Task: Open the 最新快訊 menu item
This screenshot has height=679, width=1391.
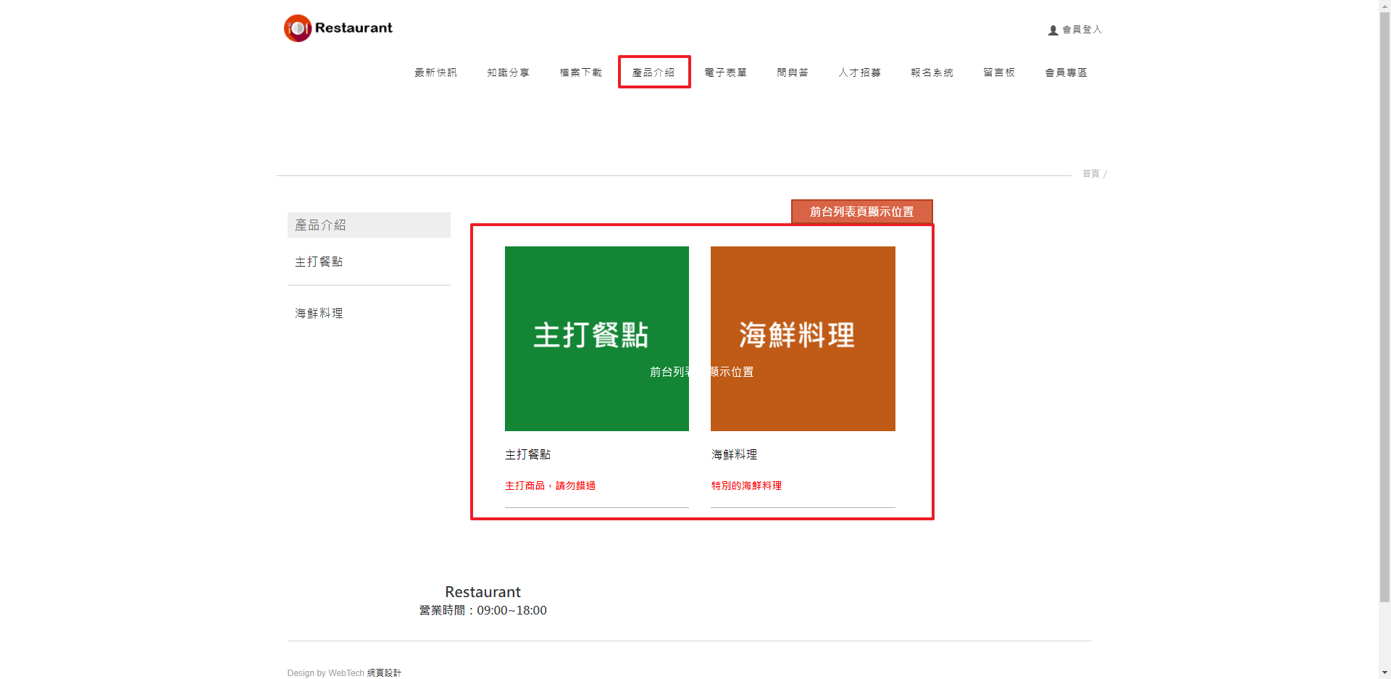Action: [435, 72]
